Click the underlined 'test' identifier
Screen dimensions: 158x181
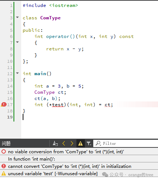click(58, 105)
